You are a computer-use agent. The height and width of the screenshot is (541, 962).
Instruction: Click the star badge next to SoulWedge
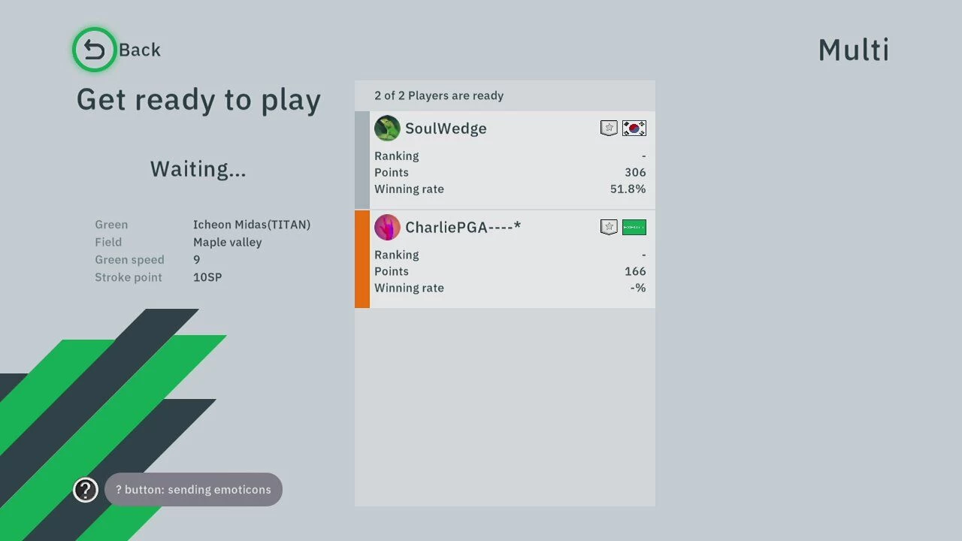pos(609,128)
